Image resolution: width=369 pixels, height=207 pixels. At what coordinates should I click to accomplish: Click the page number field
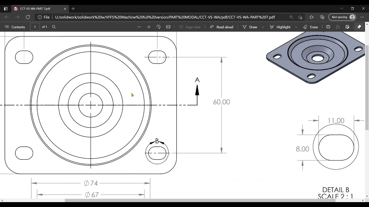(35, 27)
